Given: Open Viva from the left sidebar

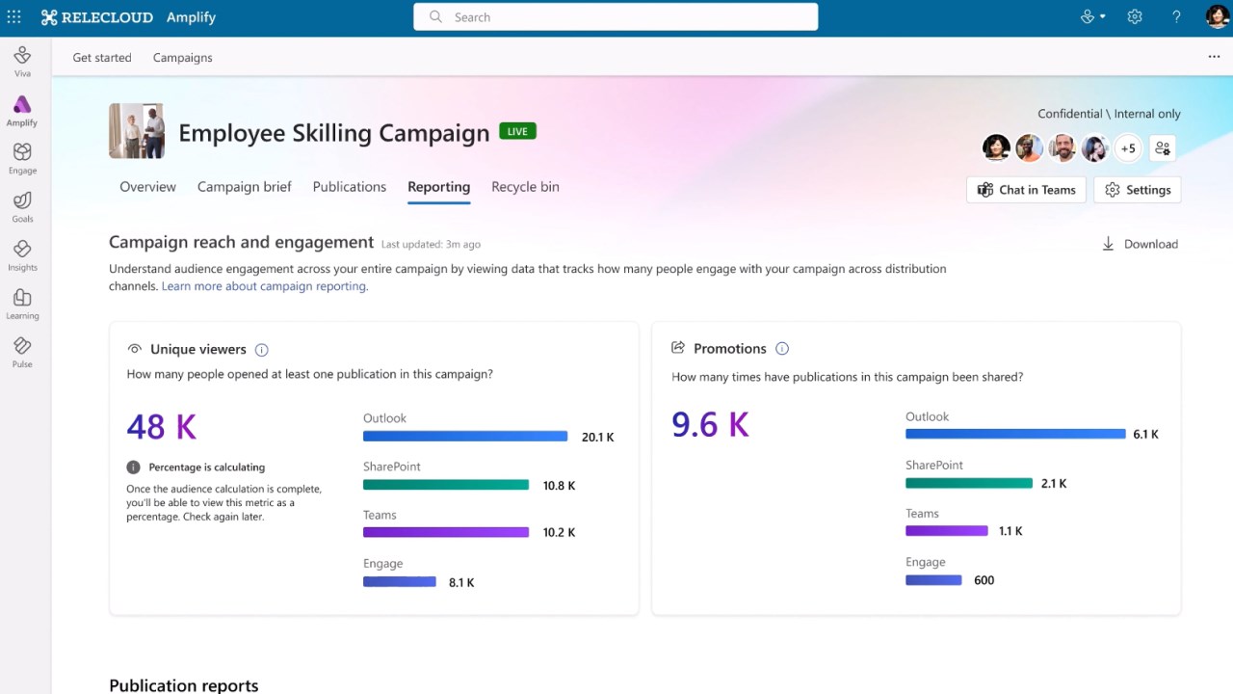Looking at the screenshot, I should tap(22, 62).
